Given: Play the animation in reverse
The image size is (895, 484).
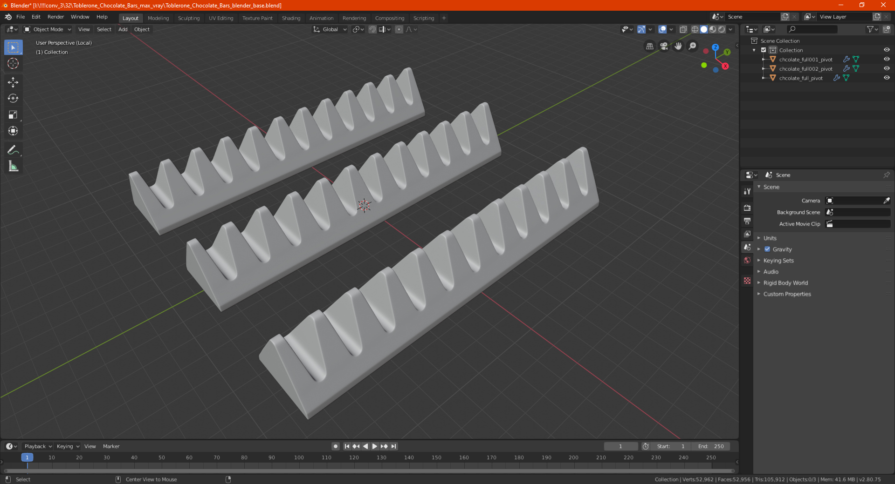Looking at the screenshot, I should pyautogui.click(x=365, y=446).
